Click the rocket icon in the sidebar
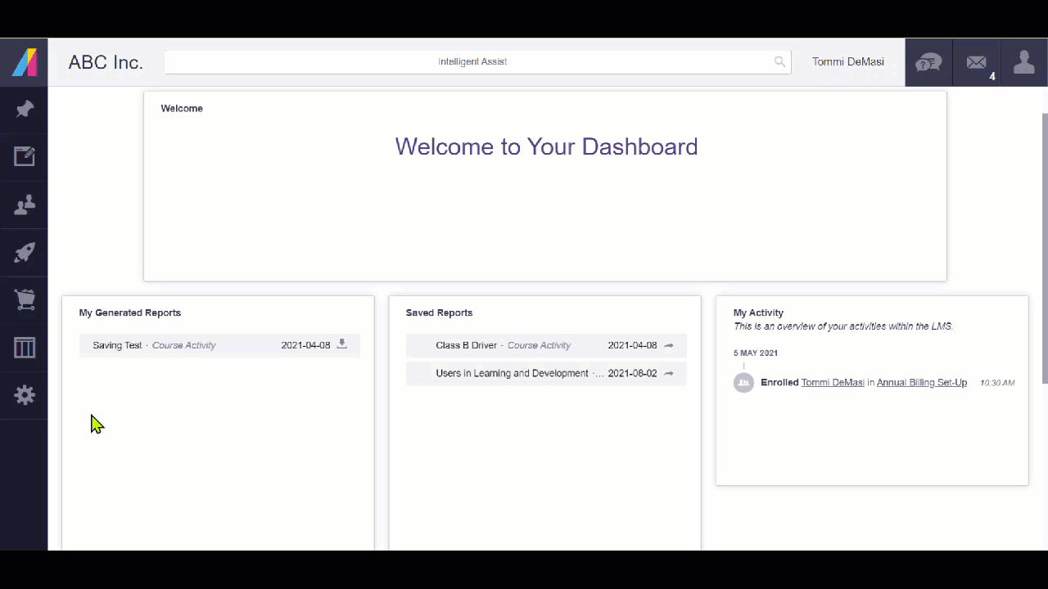 pos(25,252)
